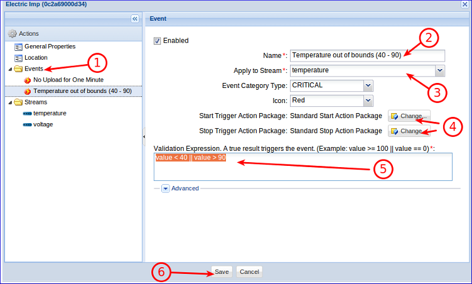The height and width of the screenshot is (284, 472).
Task: Change the Start Trigger Action Package
Action: pyautogui.click(x=409, y=116)
